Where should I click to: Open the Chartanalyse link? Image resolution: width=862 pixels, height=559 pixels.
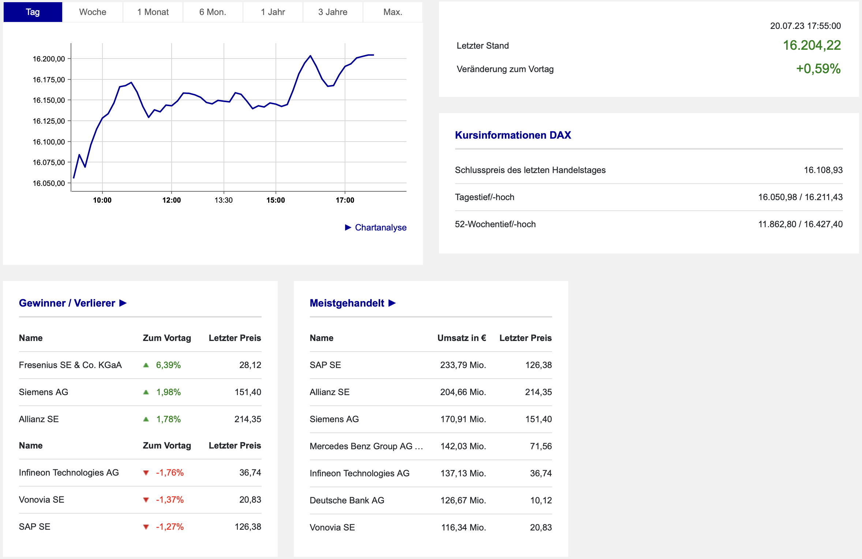click(x=381, y=228)
